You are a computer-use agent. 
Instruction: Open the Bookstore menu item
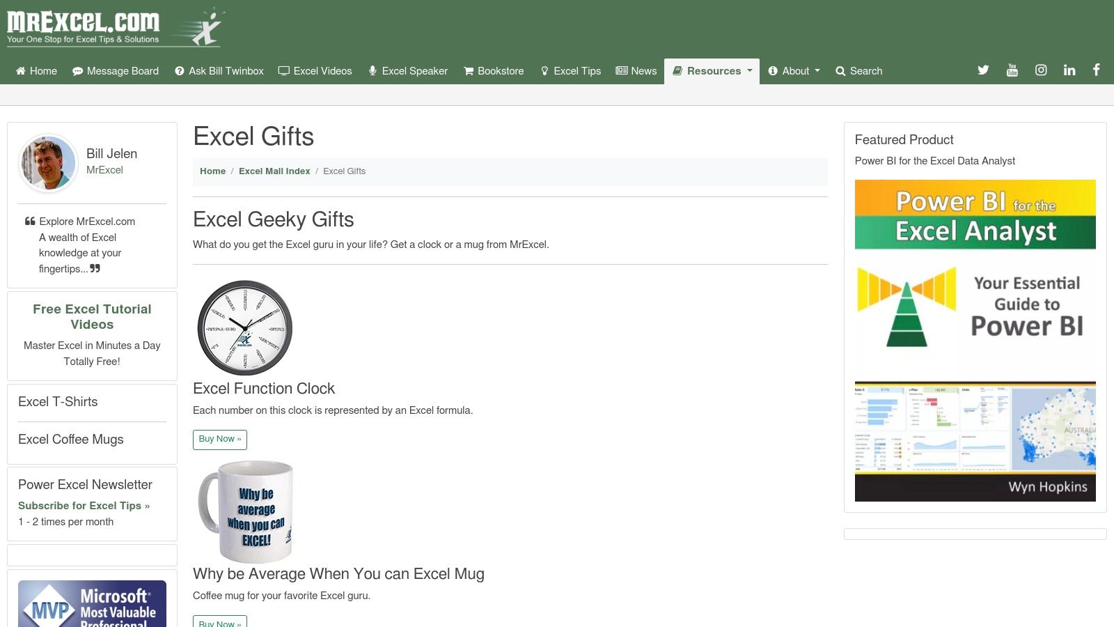494,71
